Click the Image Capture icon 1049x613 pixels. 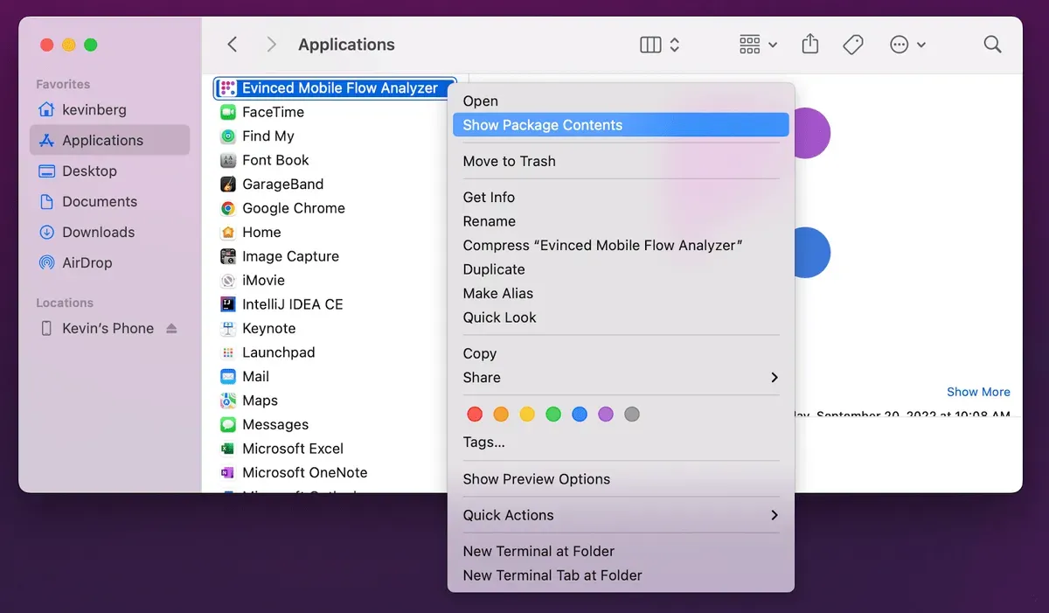pos(227,256)
